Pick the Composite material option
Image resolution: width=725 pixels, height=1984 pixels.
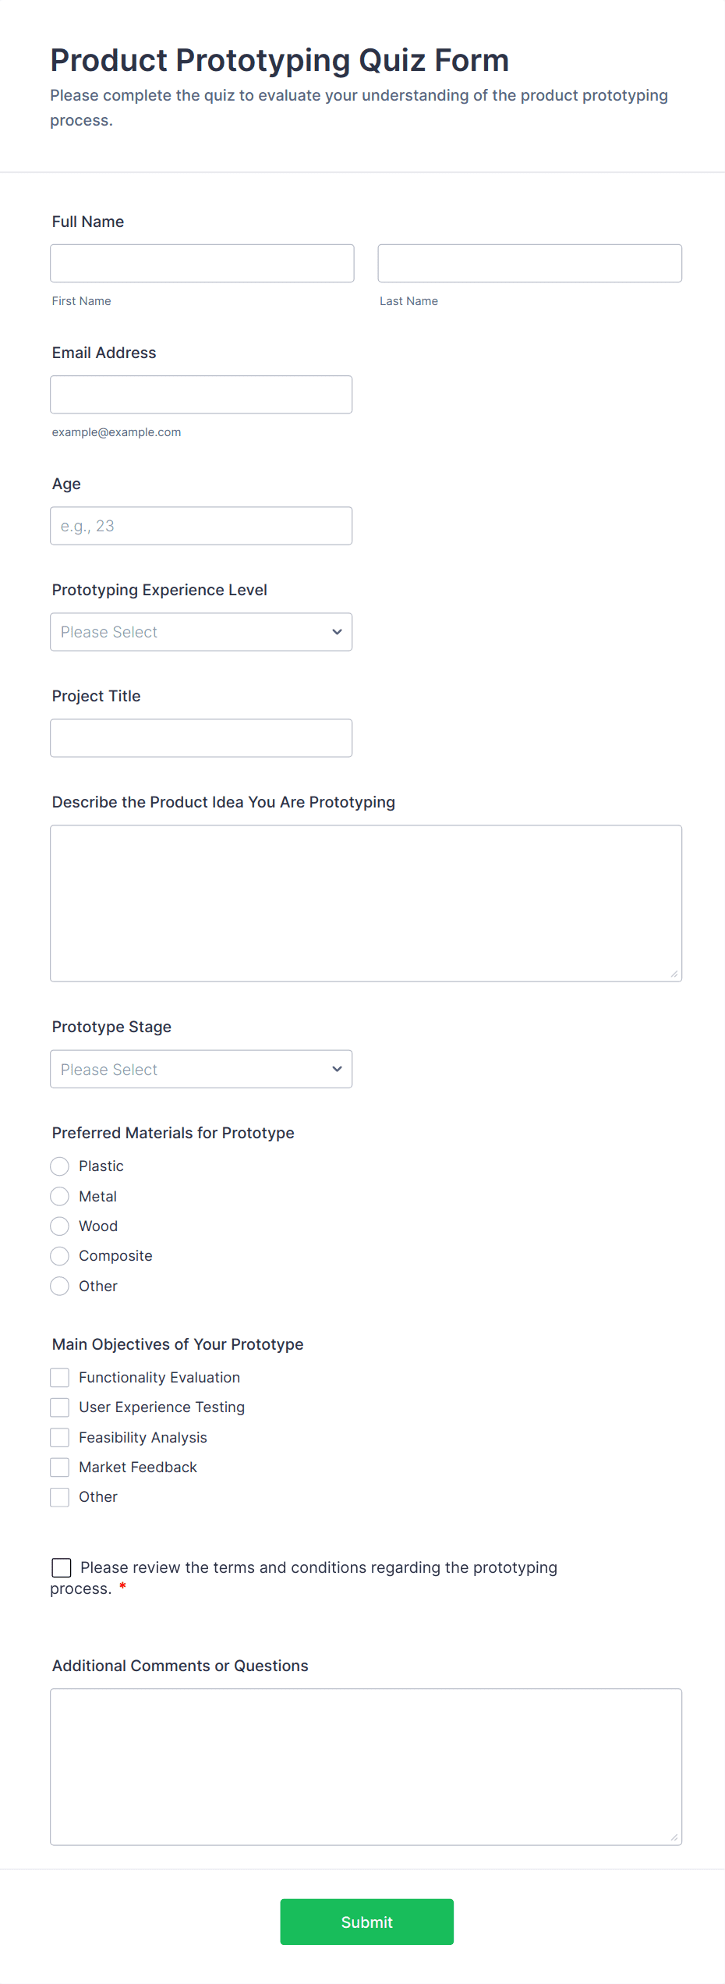60,1256
